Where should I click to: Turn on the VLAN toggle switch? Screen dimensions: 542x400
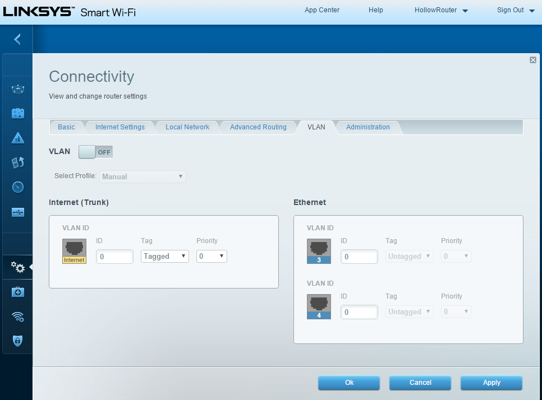click(x=95, y=152)
